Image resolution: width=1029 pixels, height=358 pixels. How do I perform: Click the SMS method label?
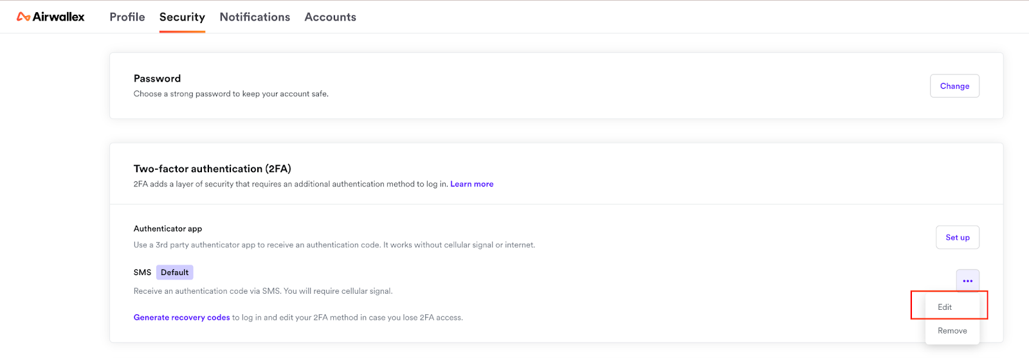pyautogui.click(x=142, y=273)
